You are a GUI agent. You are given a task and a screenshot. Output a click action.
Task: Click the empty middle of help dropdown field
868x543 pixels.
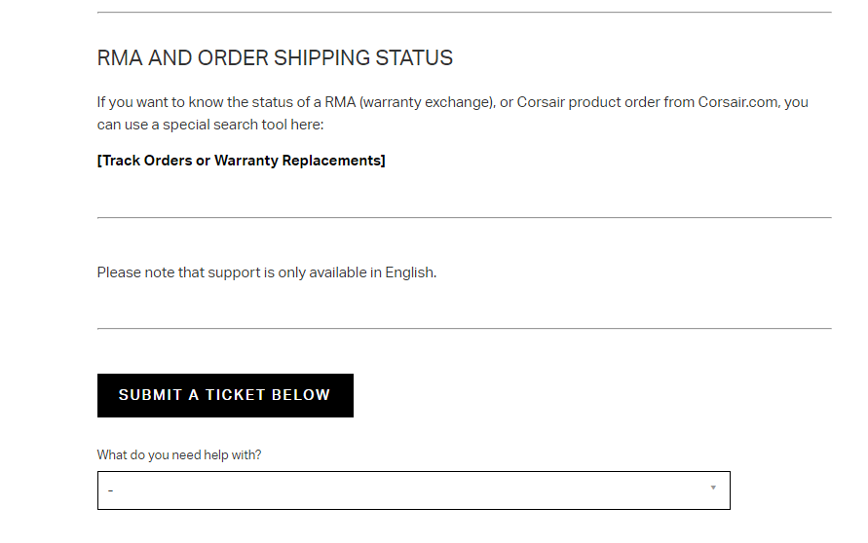[413, 490]
